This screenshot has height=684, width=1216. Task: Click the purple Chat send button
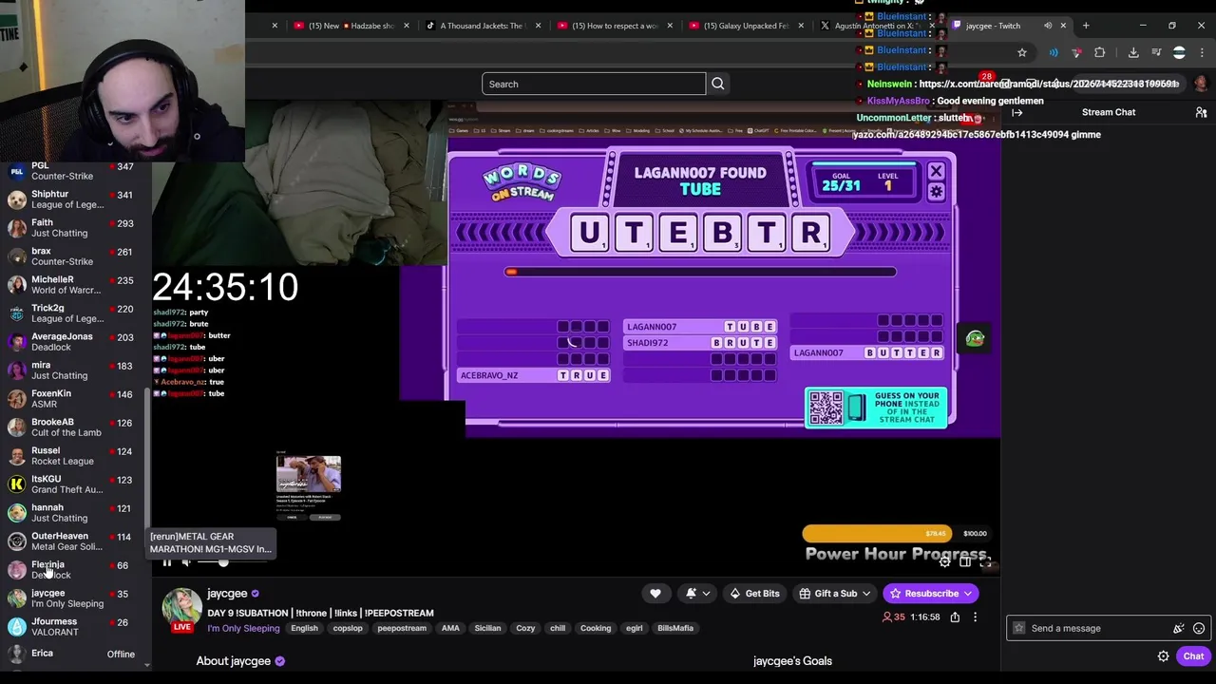click(1193, 656)
